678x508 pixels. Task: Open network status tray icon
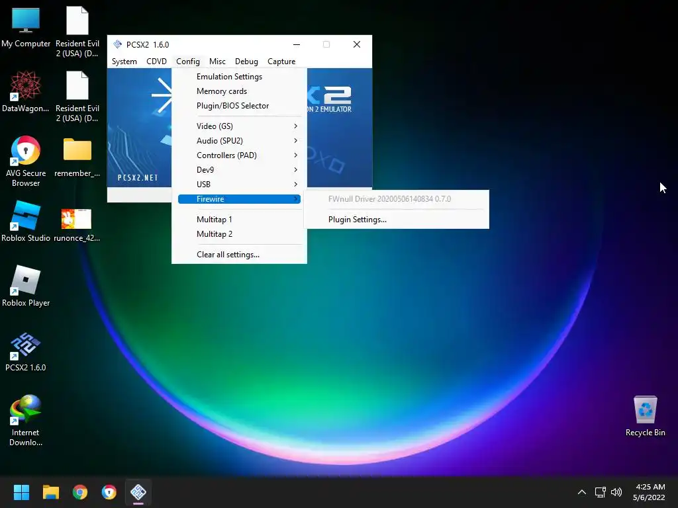[x=600, y=492]
